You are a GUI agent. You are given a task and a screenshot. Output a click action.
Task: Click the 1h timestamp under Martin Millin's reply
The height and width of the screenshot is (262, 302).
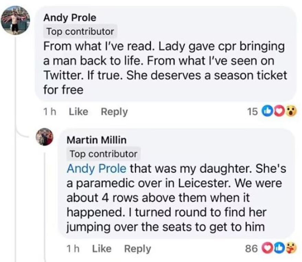(x=73, y=249)
